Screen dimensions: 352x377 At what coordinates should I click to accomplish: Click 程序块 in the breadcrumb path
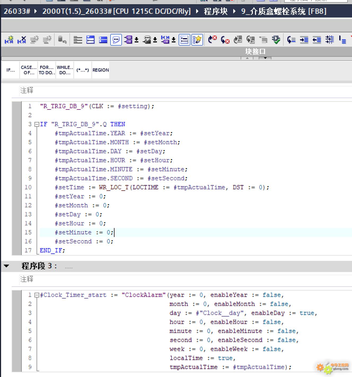(215, 11)
